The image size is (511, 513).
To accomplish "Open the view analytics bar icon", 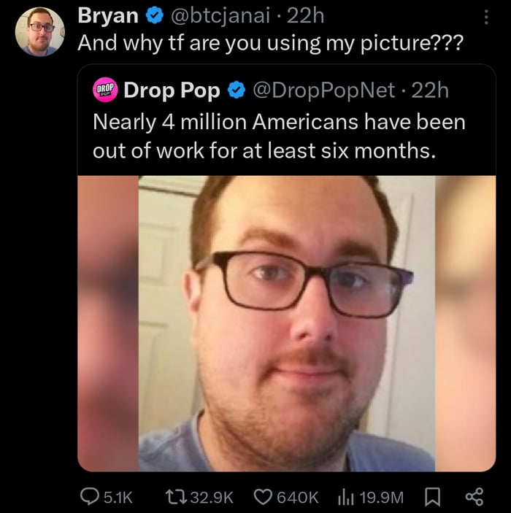I will [346, 497].
